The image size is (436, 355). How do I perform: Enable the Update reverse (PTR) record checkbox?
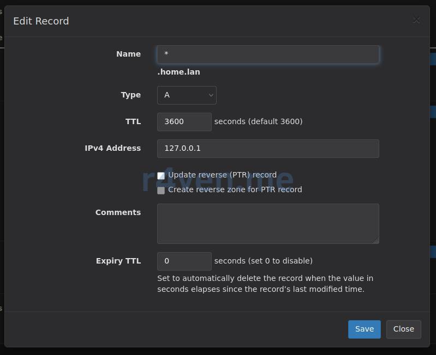click(x=161, y=176)
